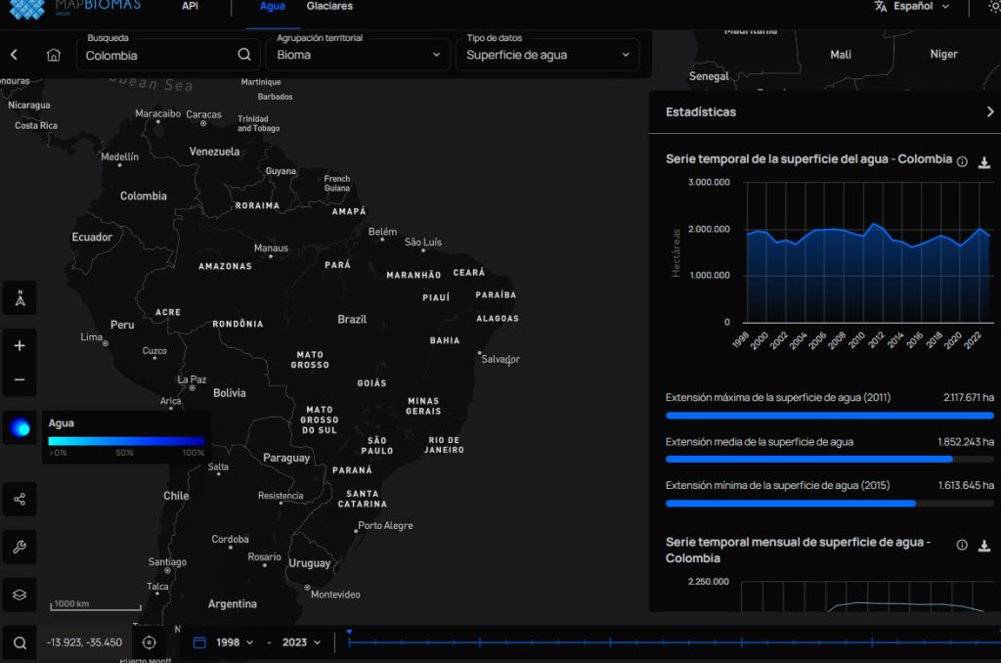Reset map orientation with the north compass icon
The width and height of the screenshot is (1001, 663).
(x=20, y=299)
